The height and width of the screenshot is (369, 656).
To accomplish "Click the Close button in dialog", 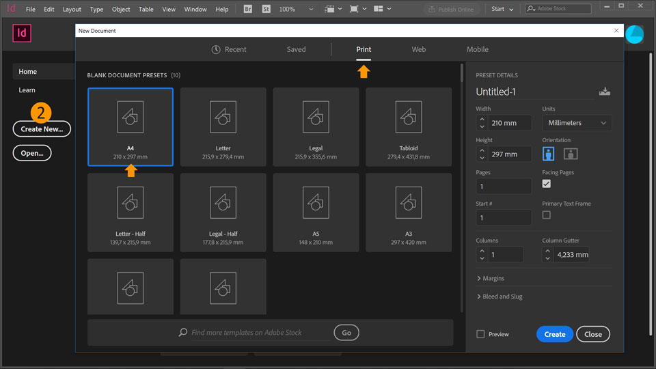I will [593, 334].
